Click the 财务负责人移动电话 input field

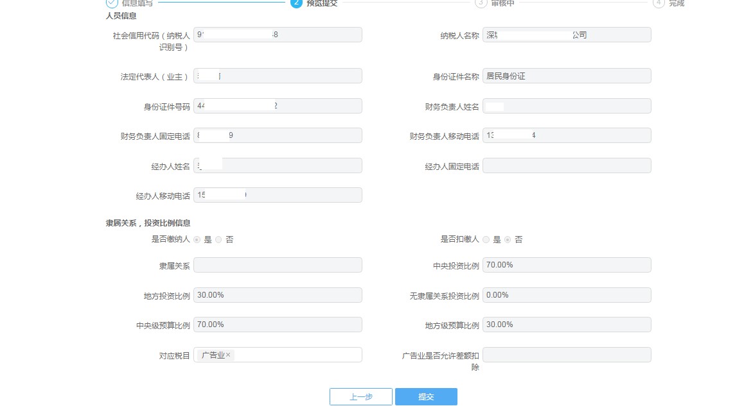(x=566, y=135)
